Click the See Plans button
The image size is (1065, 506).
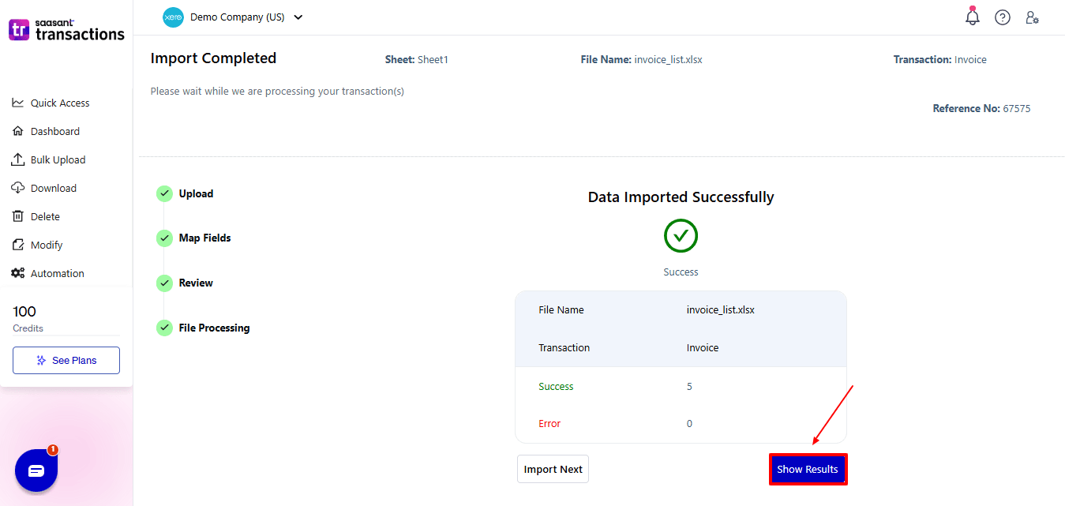66,360
